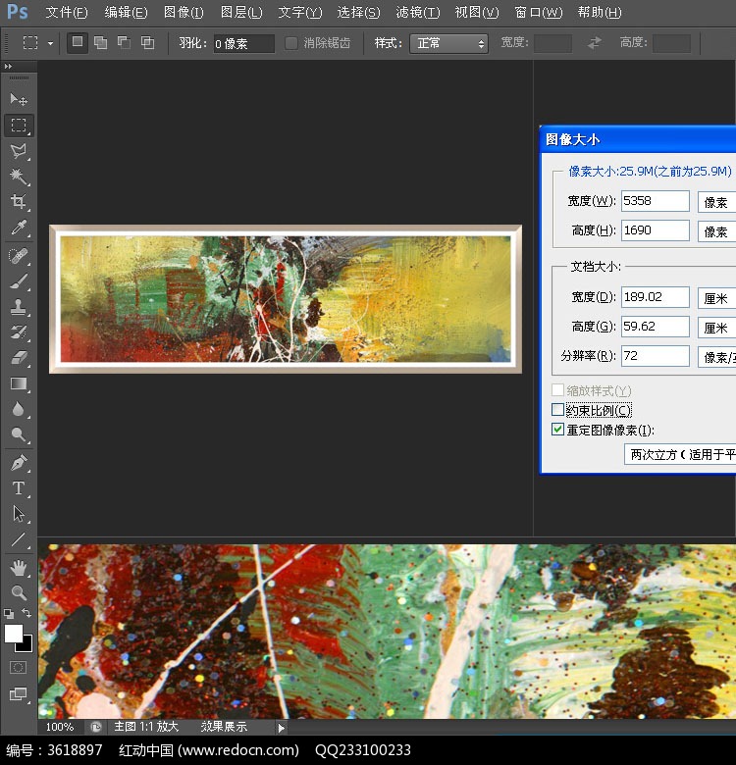Click the resolution field showing 72

[655, 356]
